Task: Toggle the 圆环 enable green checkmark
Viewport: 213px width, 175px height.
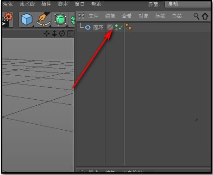Action: [x=120, y=28]
